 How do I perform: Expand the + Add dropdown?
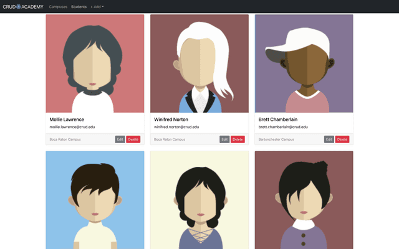(97, 6)
